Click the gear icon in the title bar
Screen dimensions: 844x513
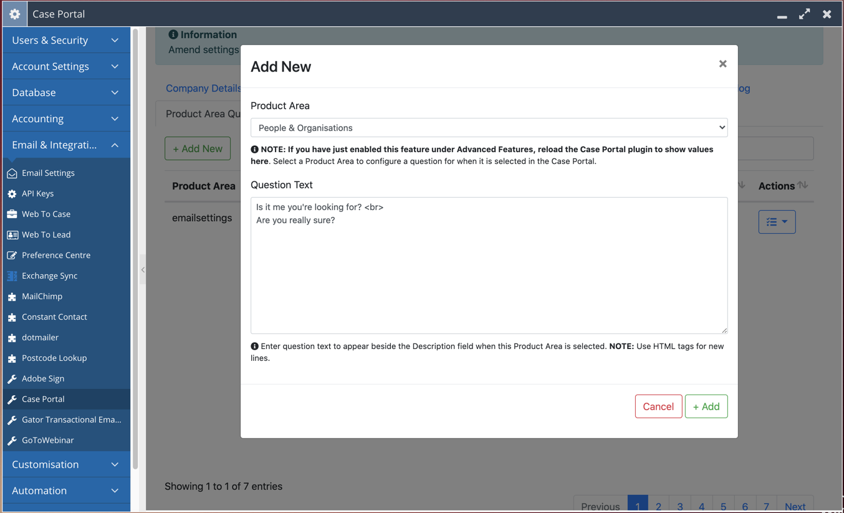tap(15, 14)
